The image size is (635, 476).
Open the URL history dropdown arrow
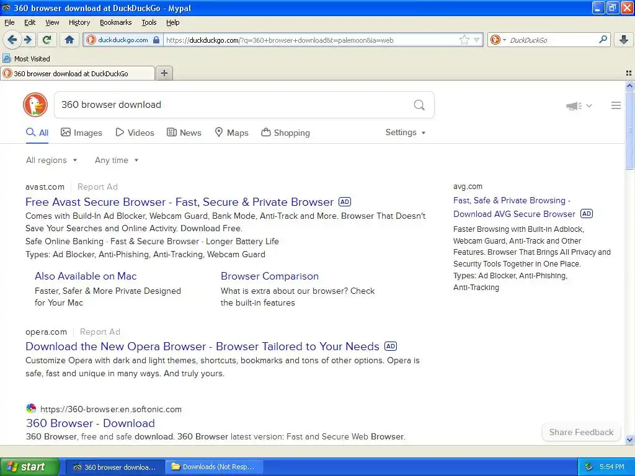tap(477, 40)
